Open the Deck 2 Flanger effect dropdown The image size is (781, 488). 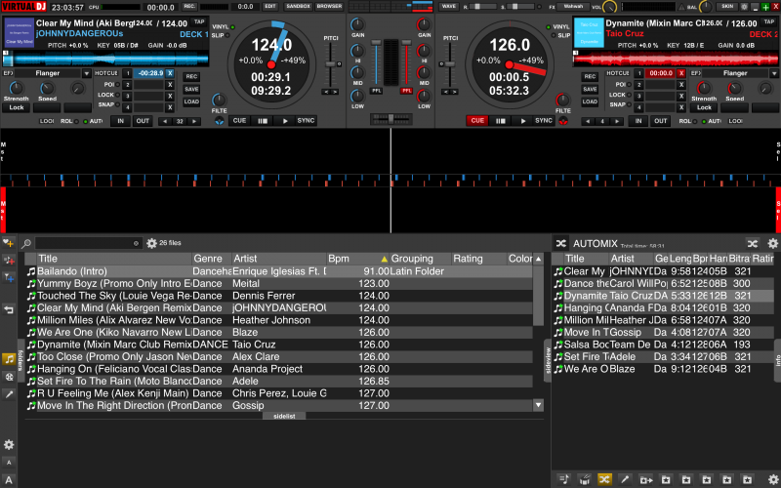tap(774, 74)
